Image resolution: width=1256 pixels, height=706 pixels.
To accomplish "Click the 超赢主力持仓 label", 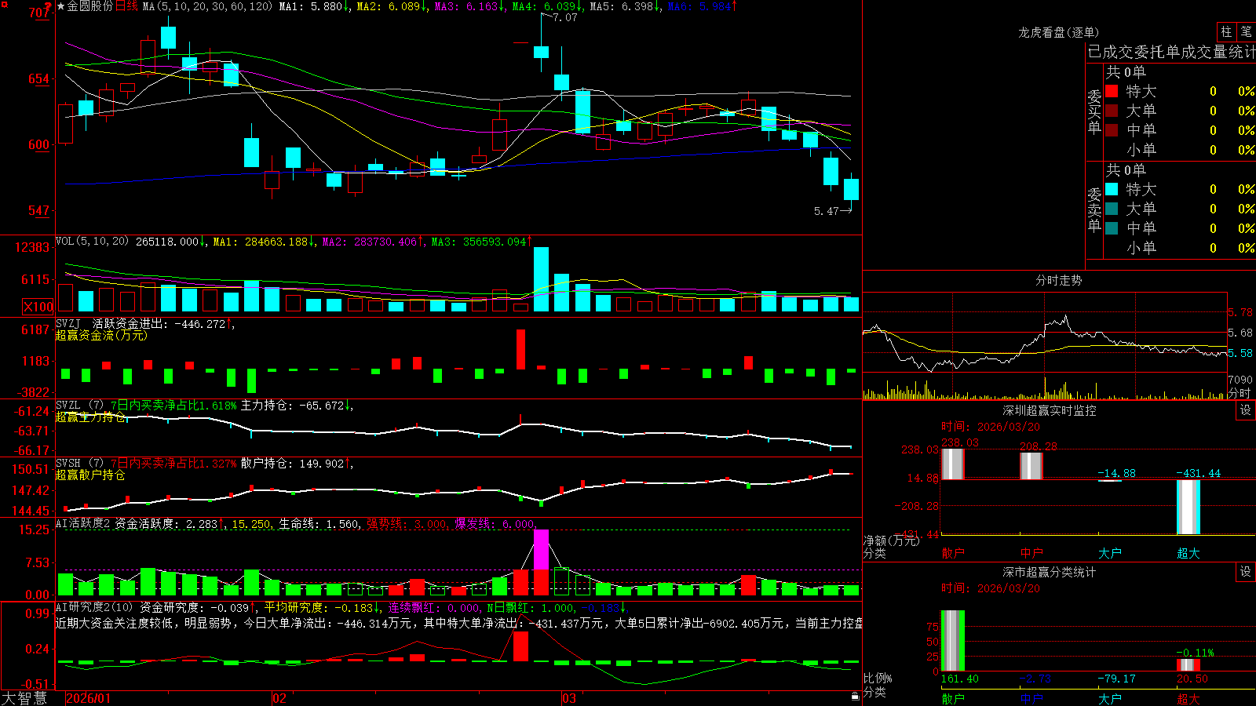I will pyautogui.click(x=90, y=417).
